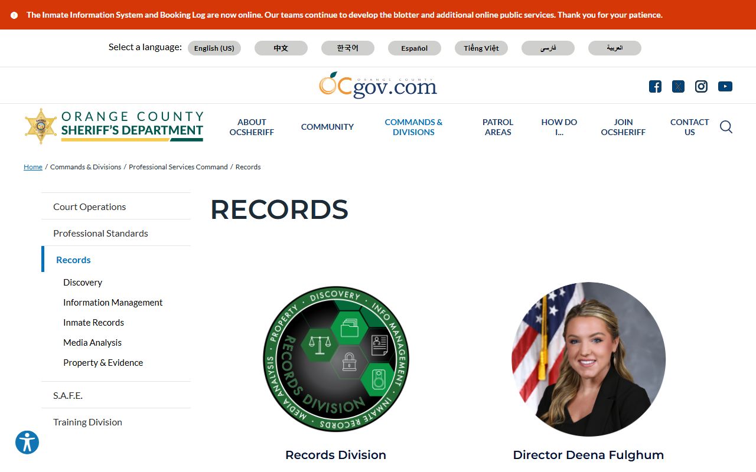Select 한국어 language button
The width and height of the screenshot is (756, 472).
[348, 48]
